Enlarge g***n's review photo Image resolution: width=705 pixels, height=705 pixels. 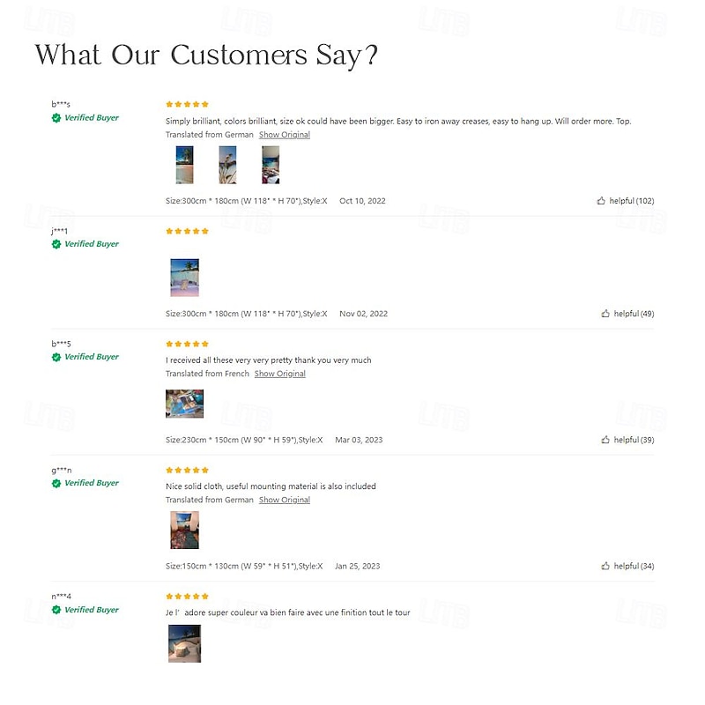pyautogui.click(x=184, y=530)
